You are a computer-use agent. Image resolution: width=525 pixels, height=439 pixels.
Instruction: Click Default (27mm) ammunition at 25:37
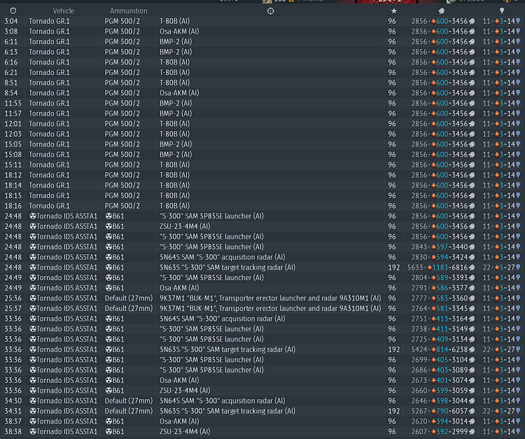[x=129, y=308]
